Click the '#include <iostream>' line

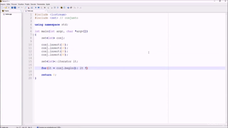pos(51,15)
